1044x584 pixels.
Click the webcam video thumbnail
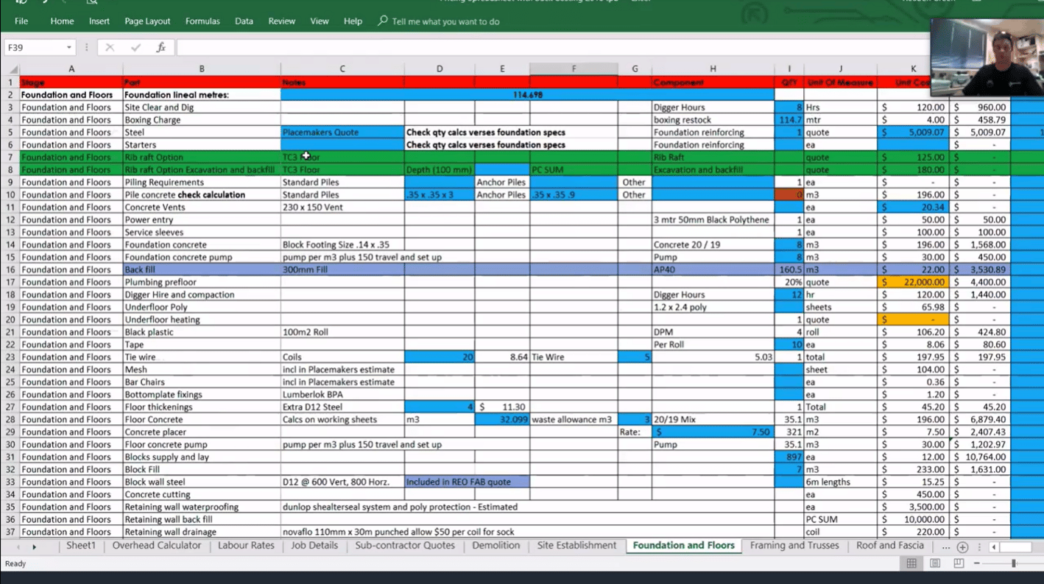click(987, 57)
